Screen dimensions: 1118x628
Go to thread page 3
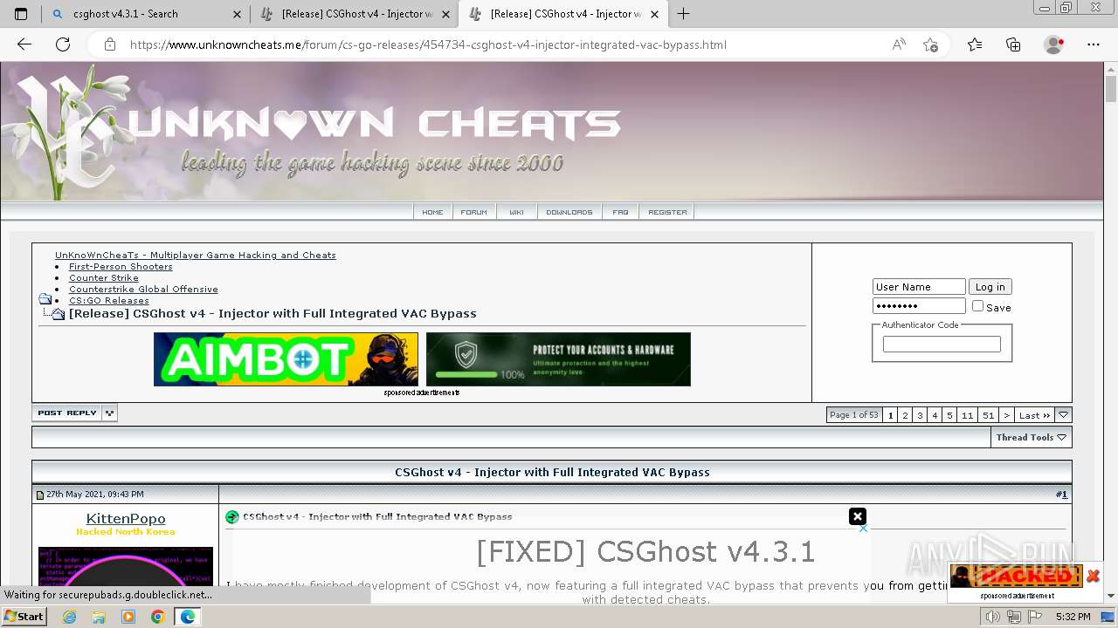click(920, 415)
